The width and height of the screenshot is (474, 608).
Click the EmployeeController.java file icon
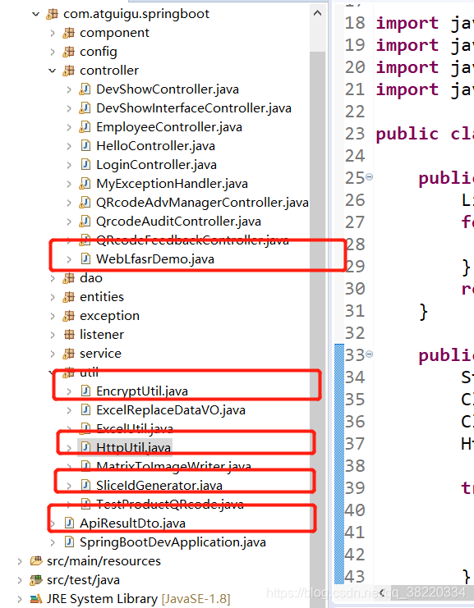85,127
